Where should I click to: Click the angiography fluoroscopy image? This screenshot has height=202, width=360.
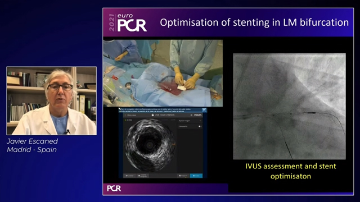[x=289, y=106]
